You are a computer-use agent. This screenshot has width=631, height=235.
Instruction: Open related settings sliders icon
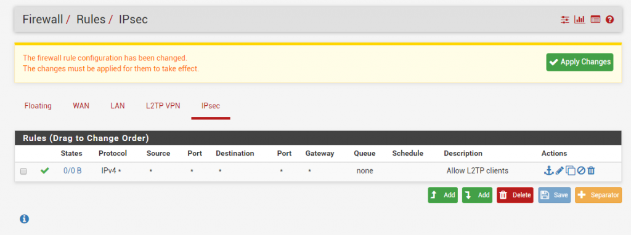click(565, 19)
